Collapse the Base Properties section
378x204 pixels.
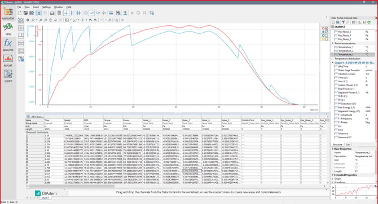pos(333,149)
